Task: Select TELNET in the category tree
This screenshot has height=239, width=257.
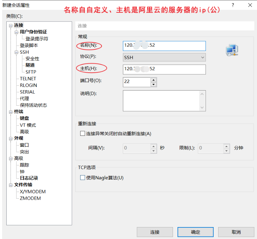Action: [x=28, y=79]
